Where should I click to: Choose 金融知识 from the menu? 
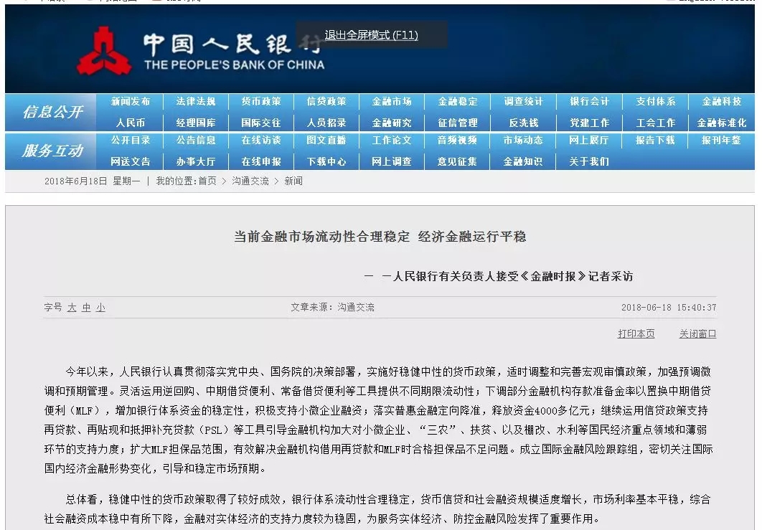pos(523,162)
